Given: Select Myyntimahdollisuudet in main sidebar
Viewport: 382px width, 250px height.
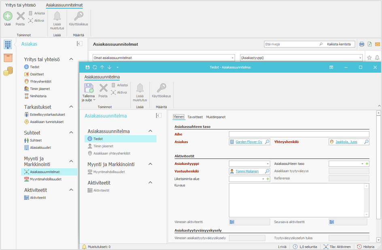Looking at the screenshot, I should point(45,179).
